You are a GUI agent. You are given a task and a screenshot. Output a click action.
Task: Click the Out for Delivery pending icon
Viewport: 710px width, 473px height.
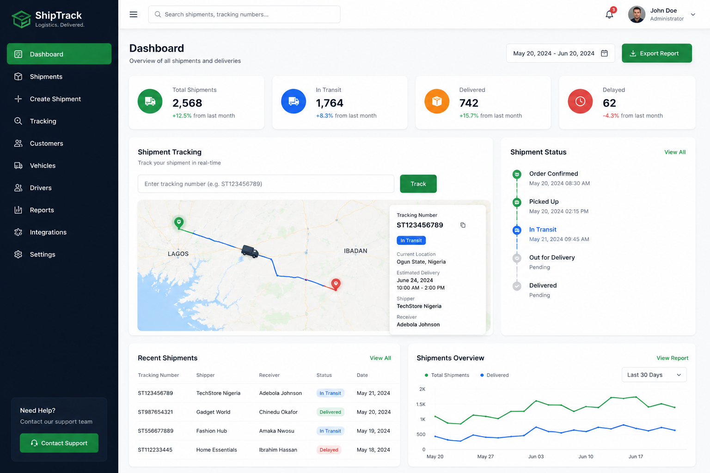pyautogui.click(x=517, y=258)
